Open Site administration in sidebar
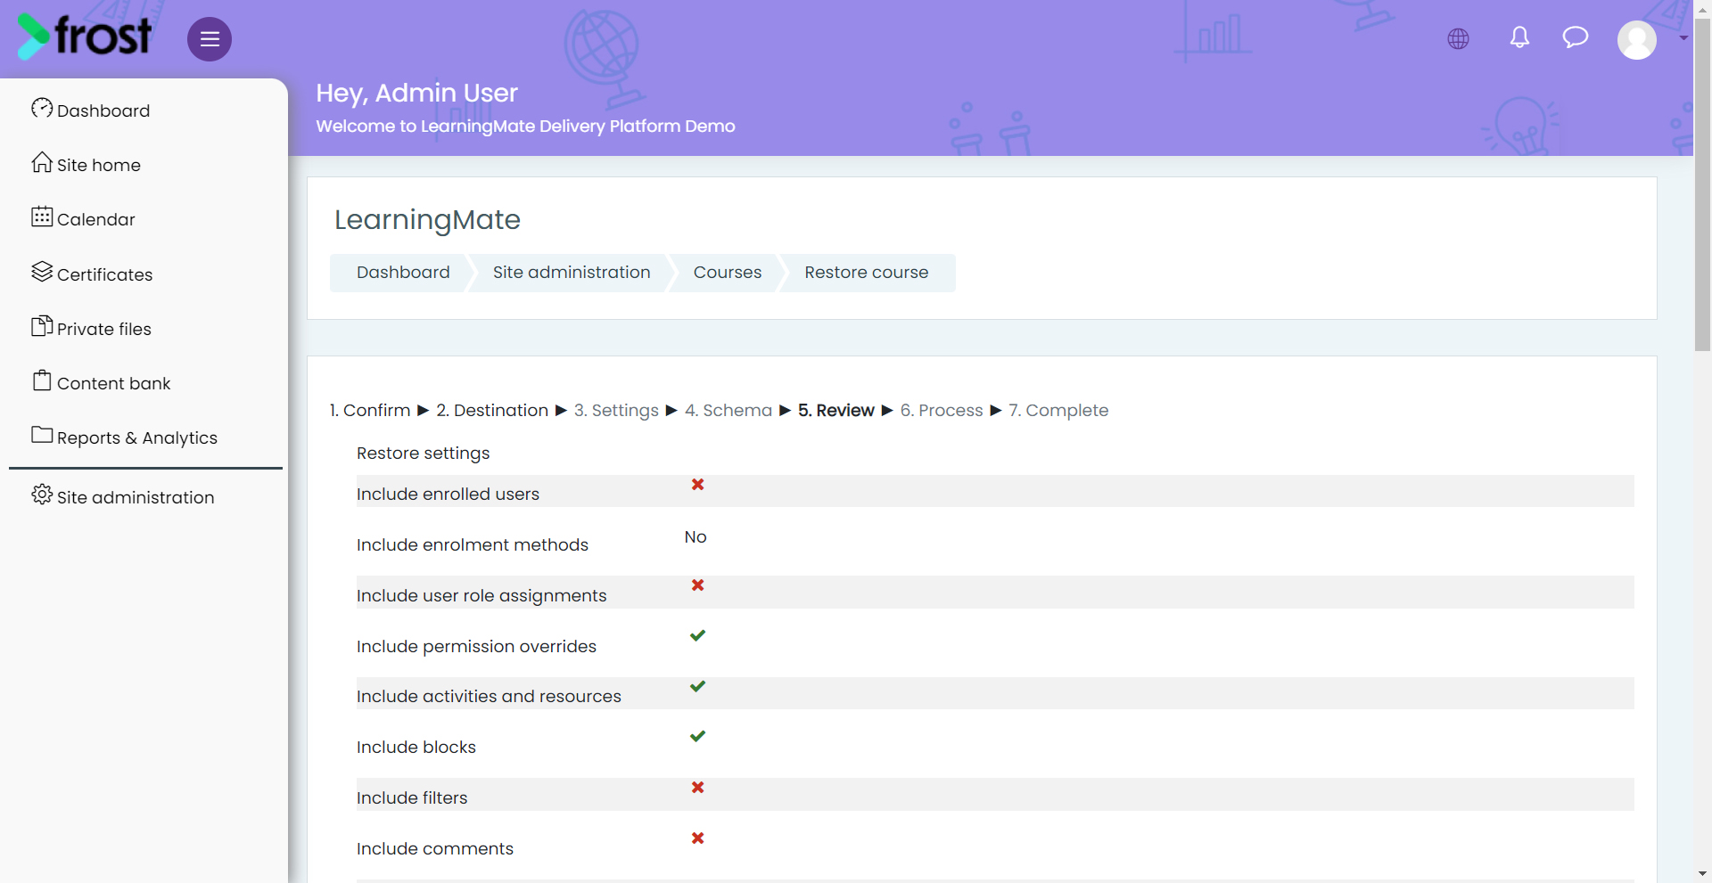 click(123, 496)
